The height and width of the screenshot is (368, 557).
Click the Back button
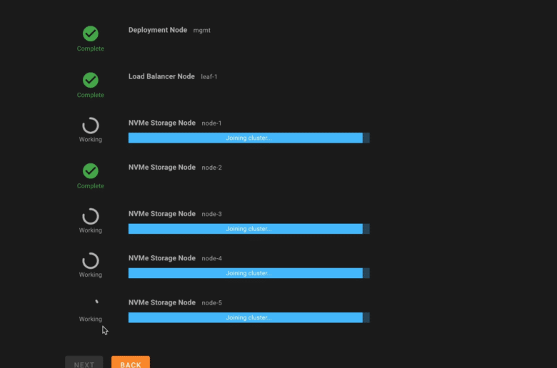click(131, 363)
